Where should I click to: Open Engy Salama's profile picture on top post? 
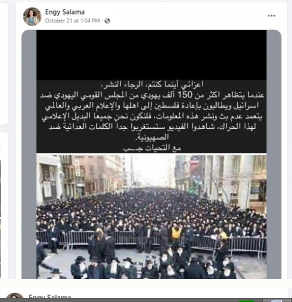click(32, 17)
